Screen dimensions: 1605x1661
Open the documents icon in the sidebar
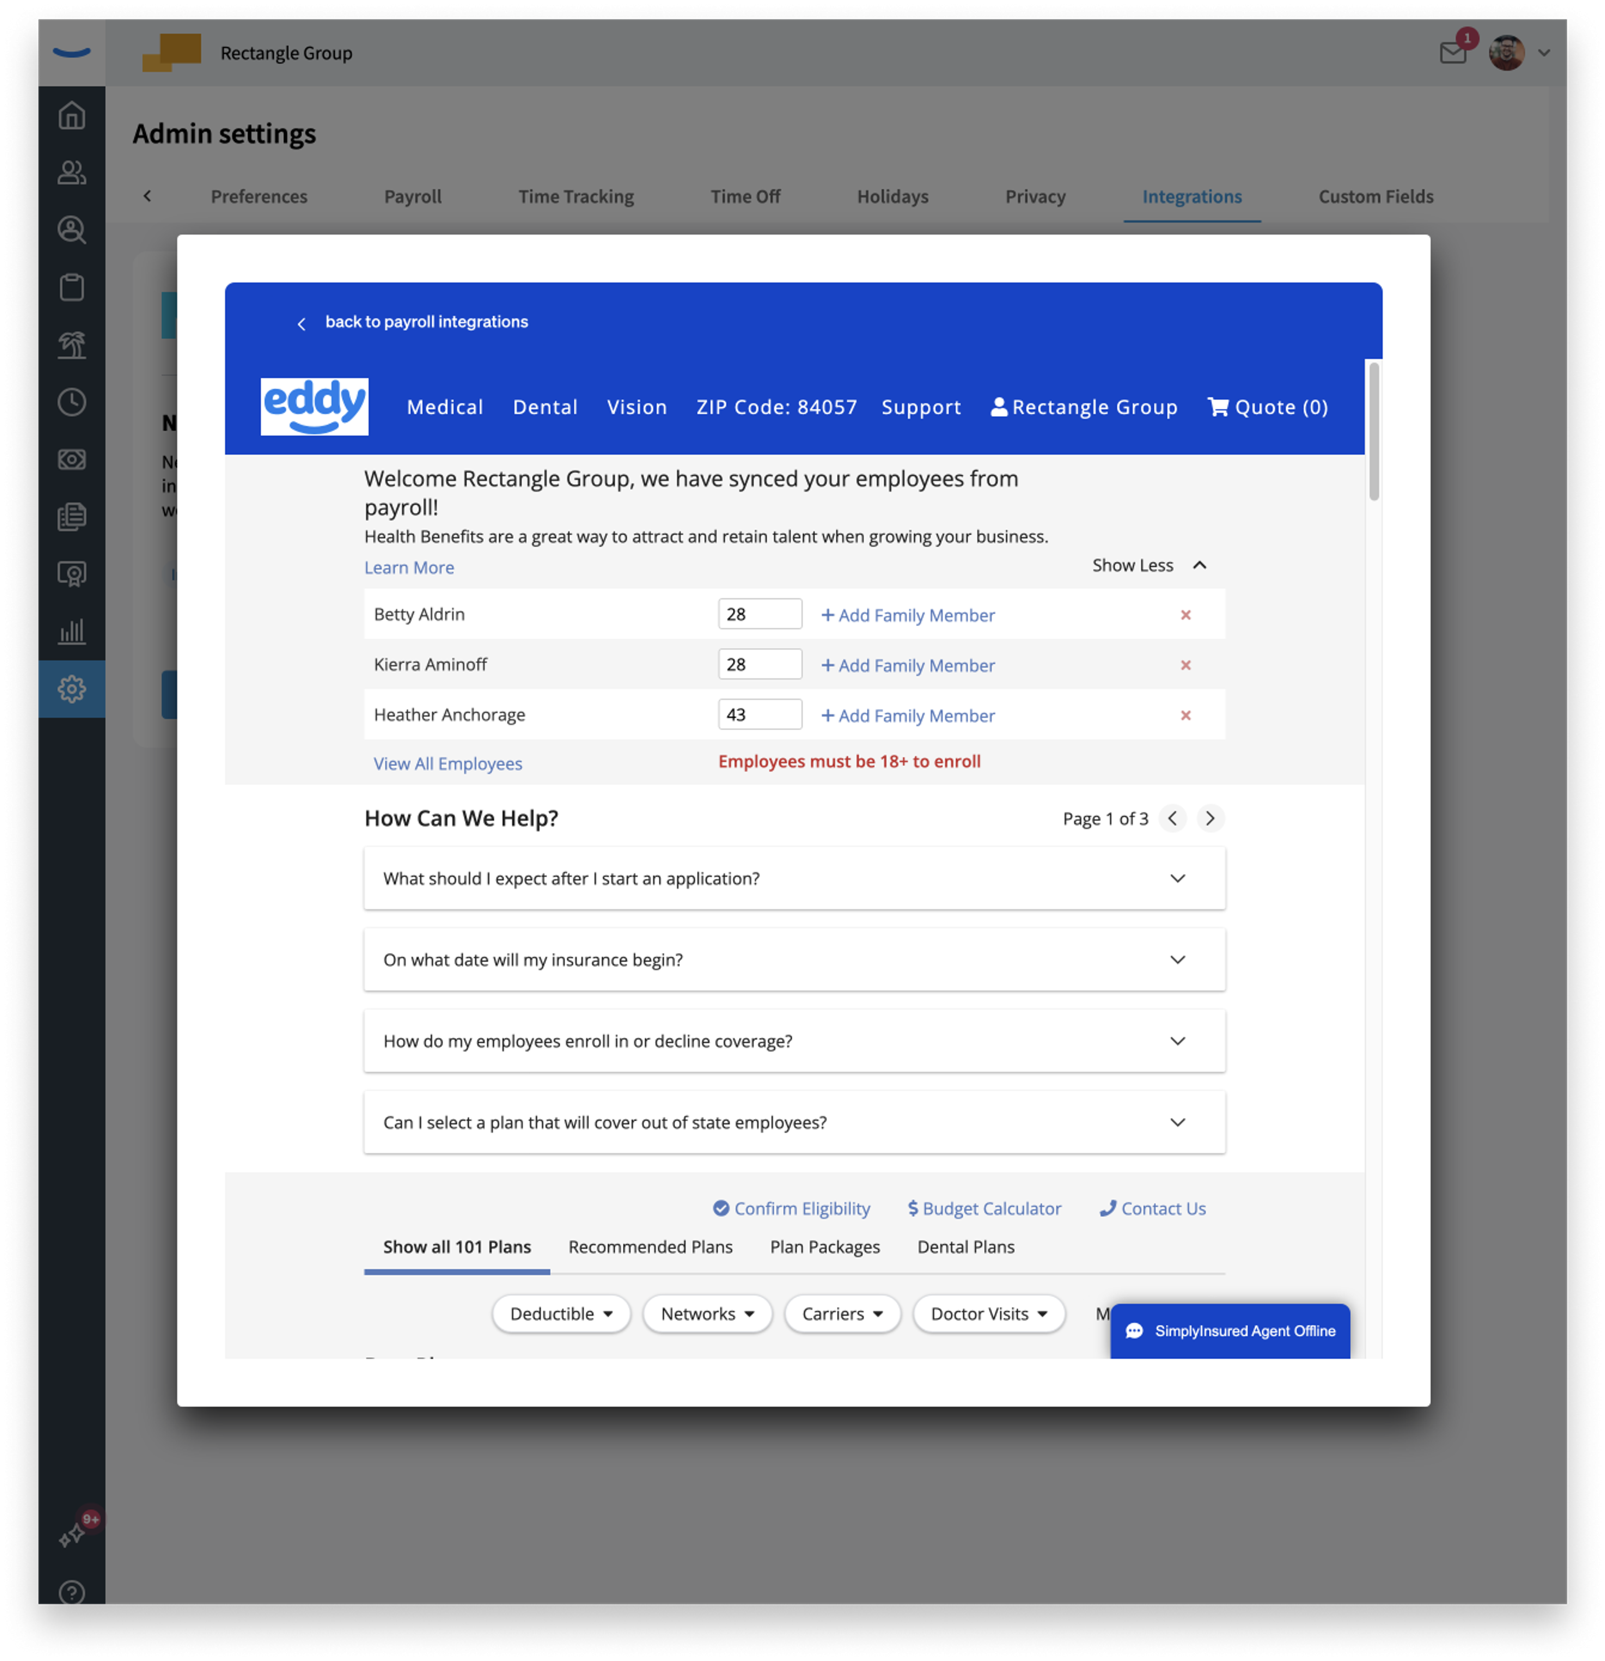[x=72, y=517]
